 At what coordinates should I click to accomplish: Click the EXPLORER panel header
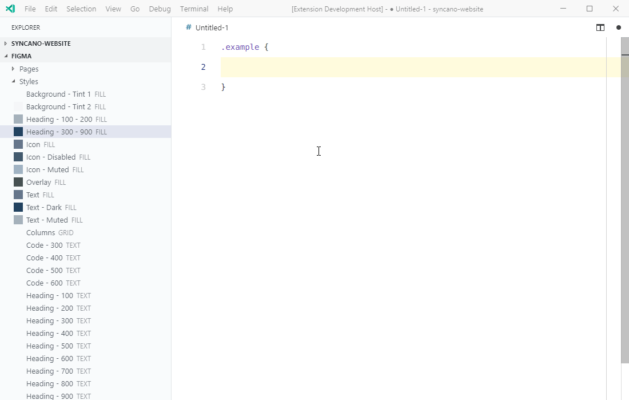point(25,27)
